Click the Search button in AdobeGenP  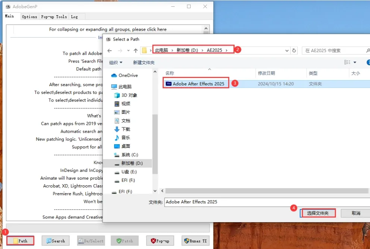[x=56, y=240]
